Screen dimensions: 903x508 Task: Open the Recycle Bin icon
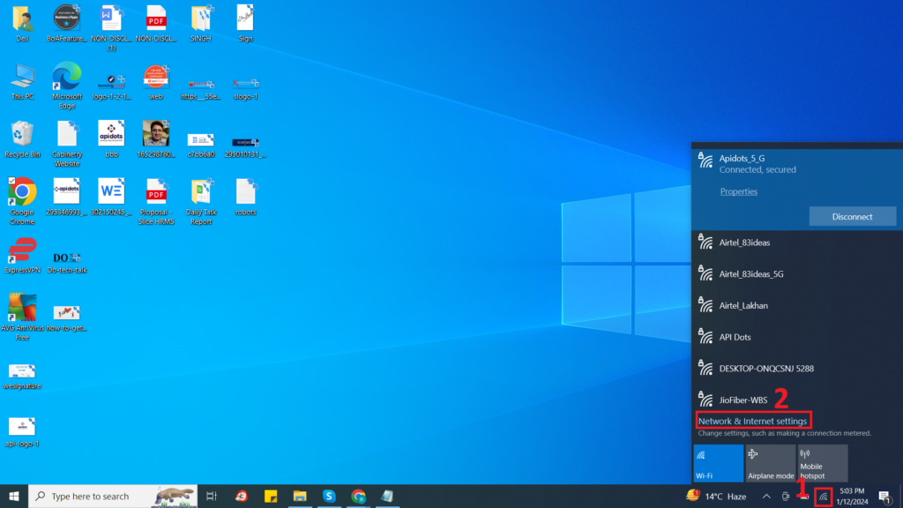22,135
